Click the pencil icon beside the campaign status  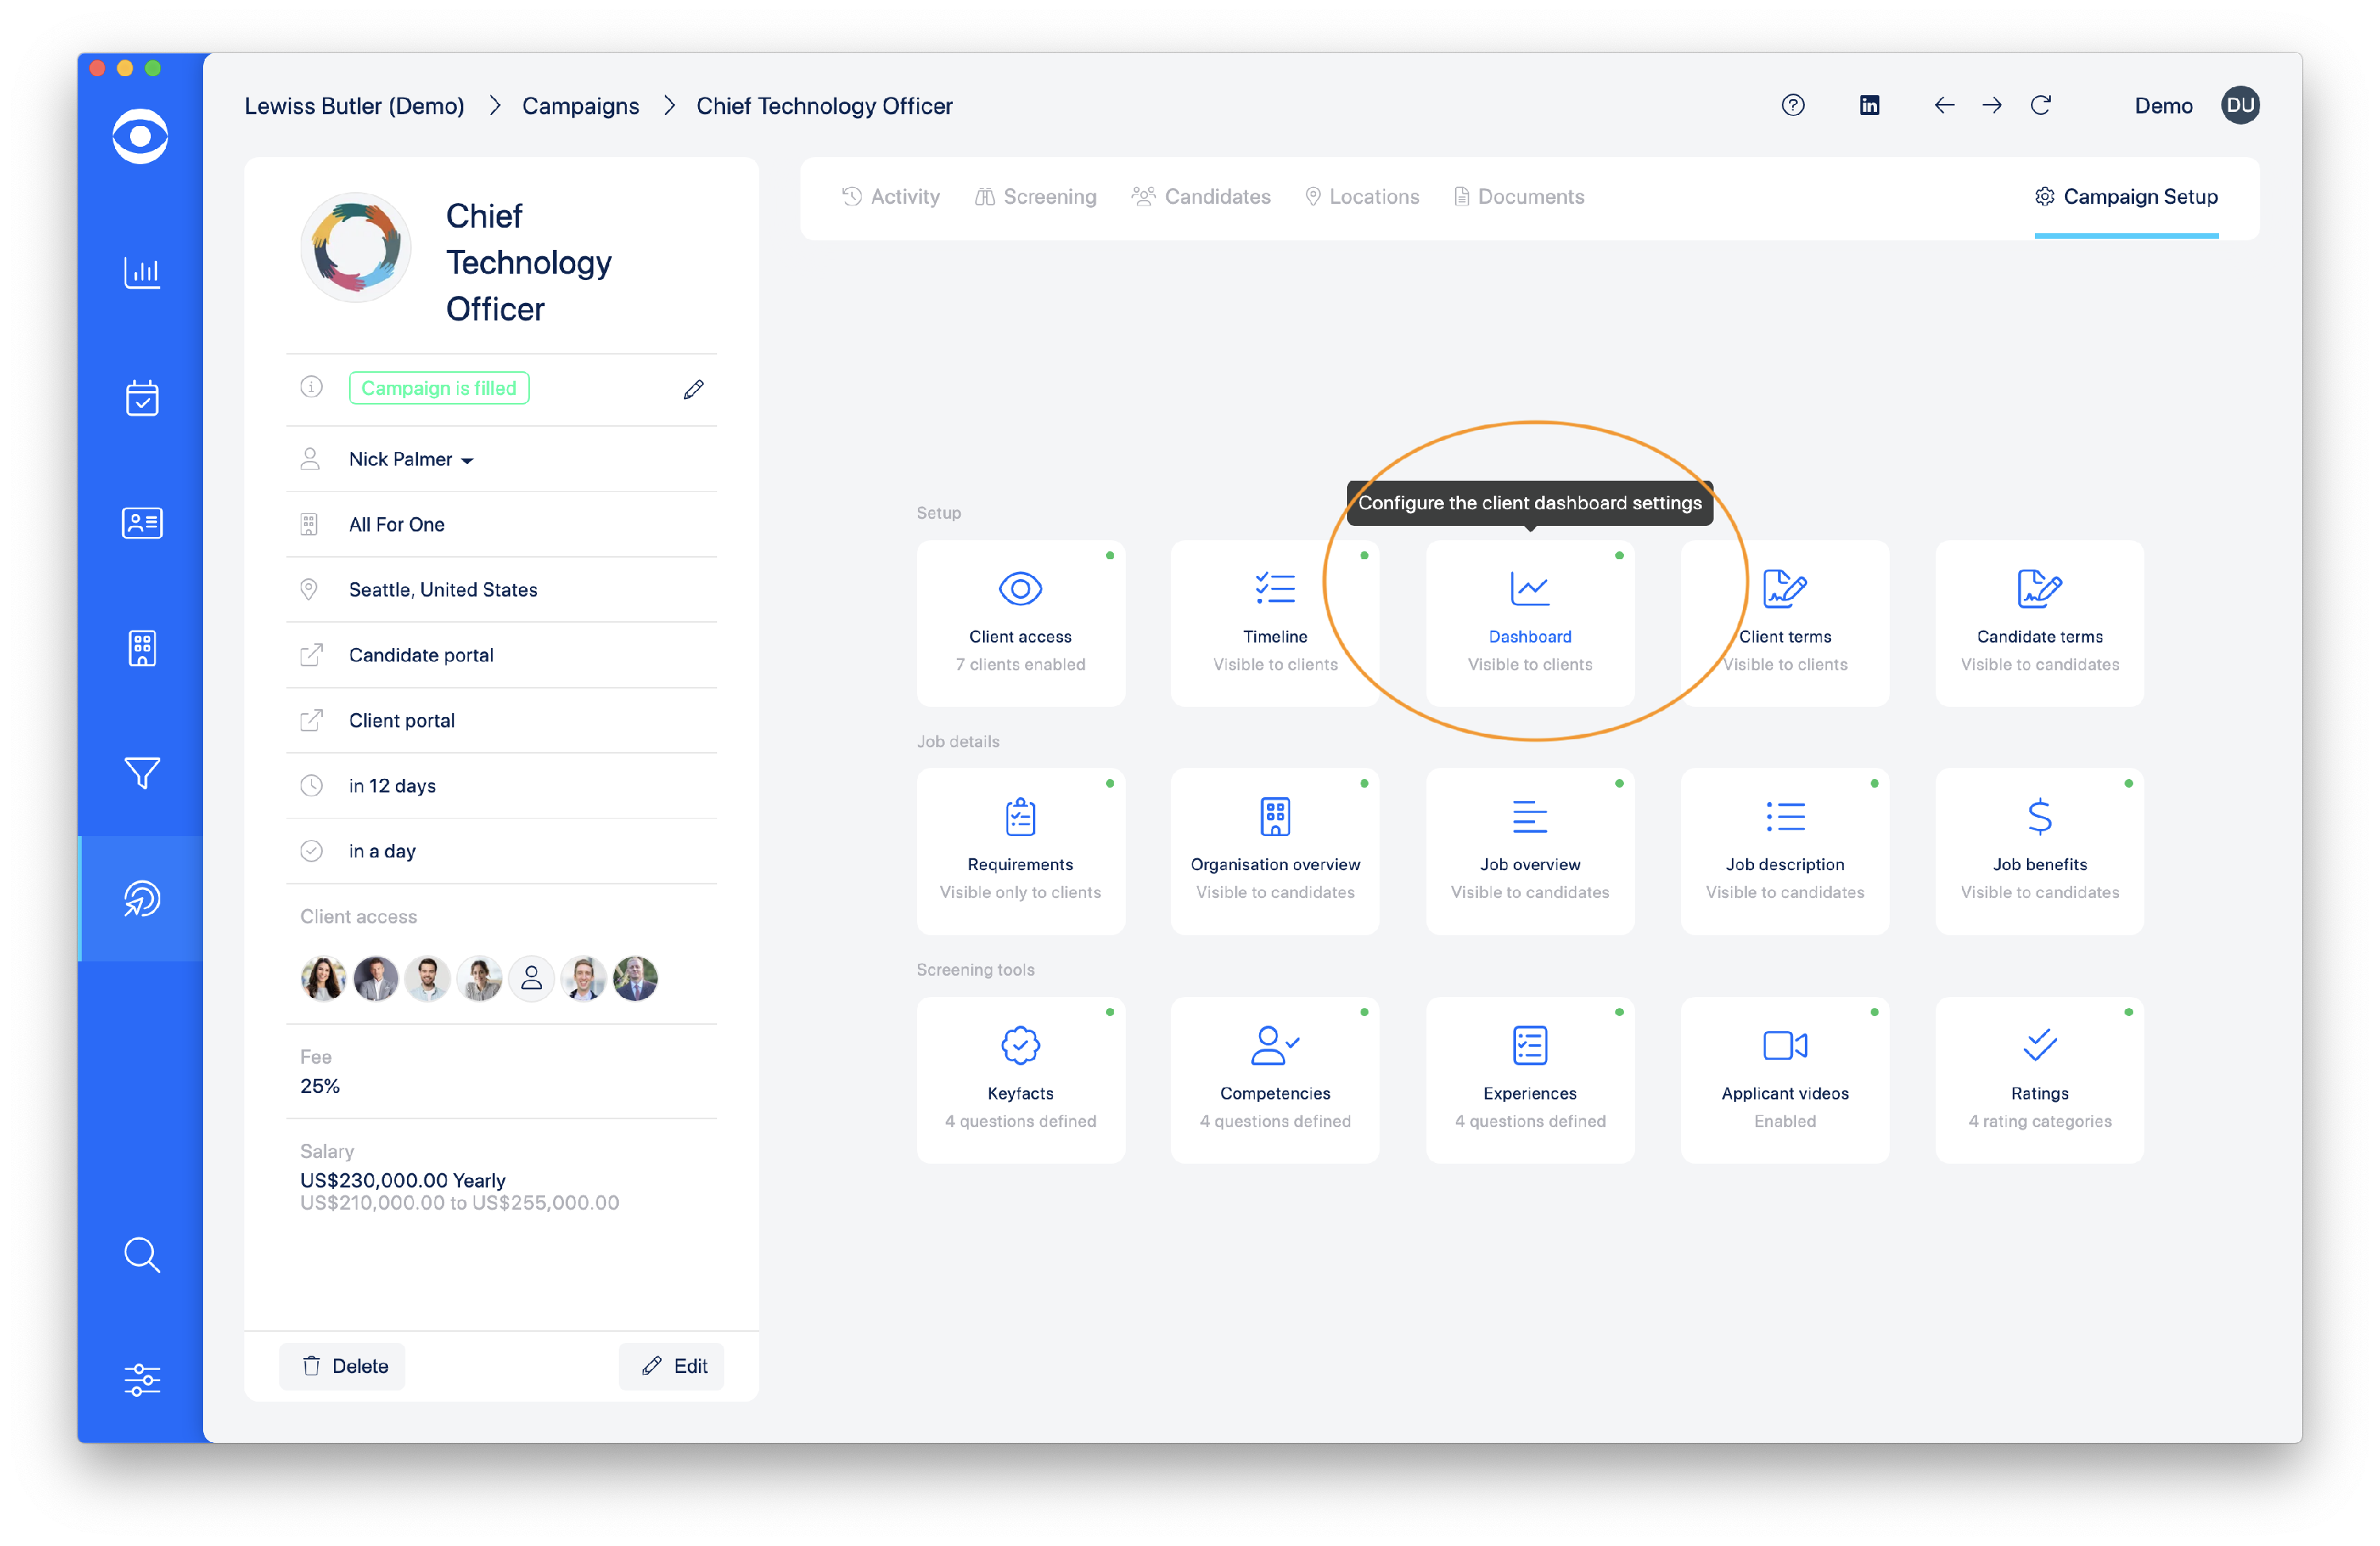(693, 388)
